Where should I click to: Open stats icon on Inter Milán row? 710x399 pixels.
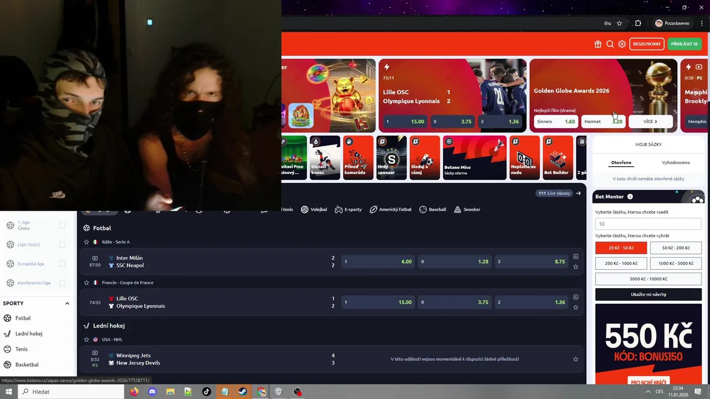tap(576, 257)
